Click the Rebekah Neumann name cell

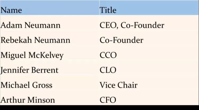(x=50, y=40)
